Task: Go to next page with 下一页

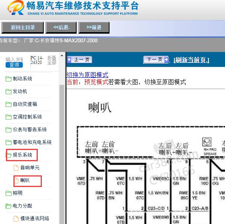Action: tap(156, 59)
